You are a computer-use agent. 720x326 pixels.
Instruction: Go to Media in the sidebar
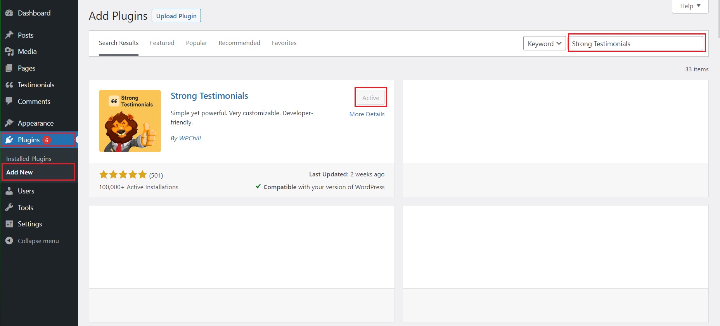(39, 52)
